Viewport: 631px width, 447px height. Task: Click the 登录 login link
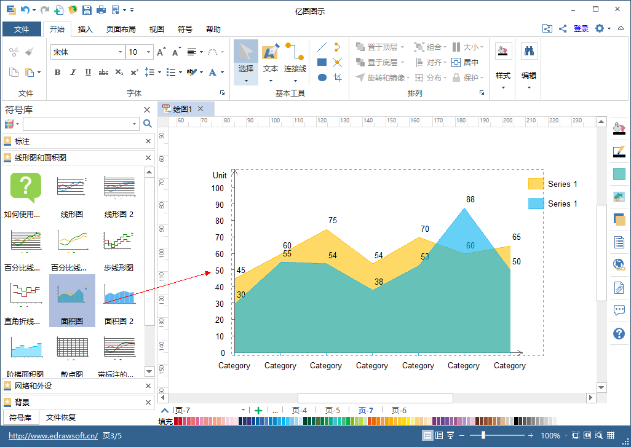[581, 28]
